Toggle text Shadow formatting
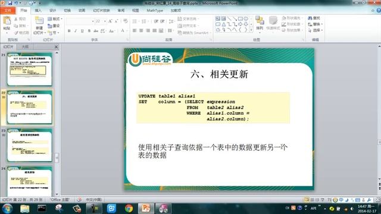381x214 pixels. pyautogui.click(x=89, y=31)
